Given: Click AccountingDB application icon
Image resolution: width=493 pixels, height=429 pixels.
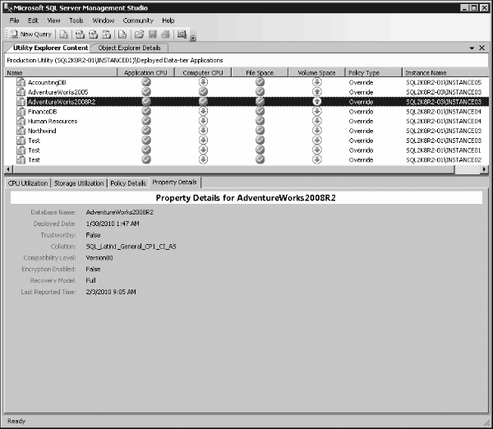Looking at the screenshot, I should point(21,82).
